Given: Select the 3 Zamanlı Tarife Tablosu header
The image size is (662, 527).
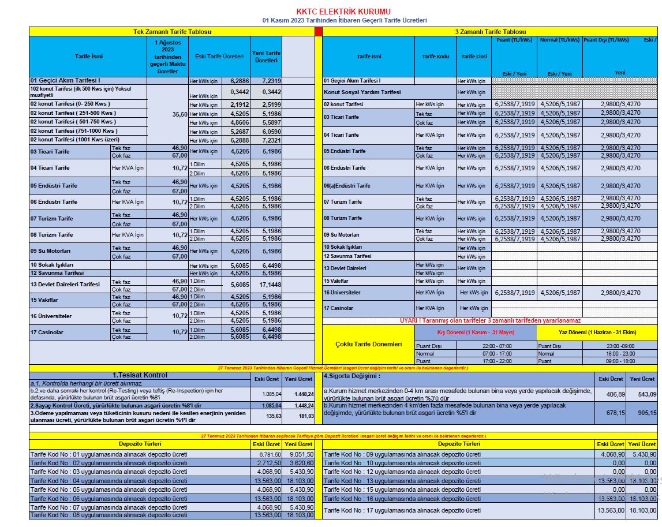Looking at the screenshot, I should point(489,32).
